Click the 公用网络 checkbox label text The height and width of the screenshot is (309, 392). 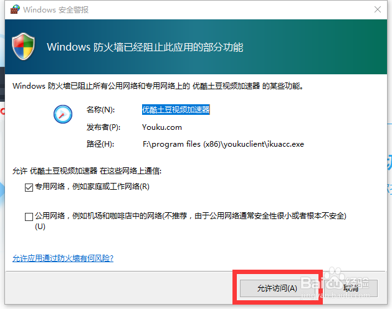[191, 220]
